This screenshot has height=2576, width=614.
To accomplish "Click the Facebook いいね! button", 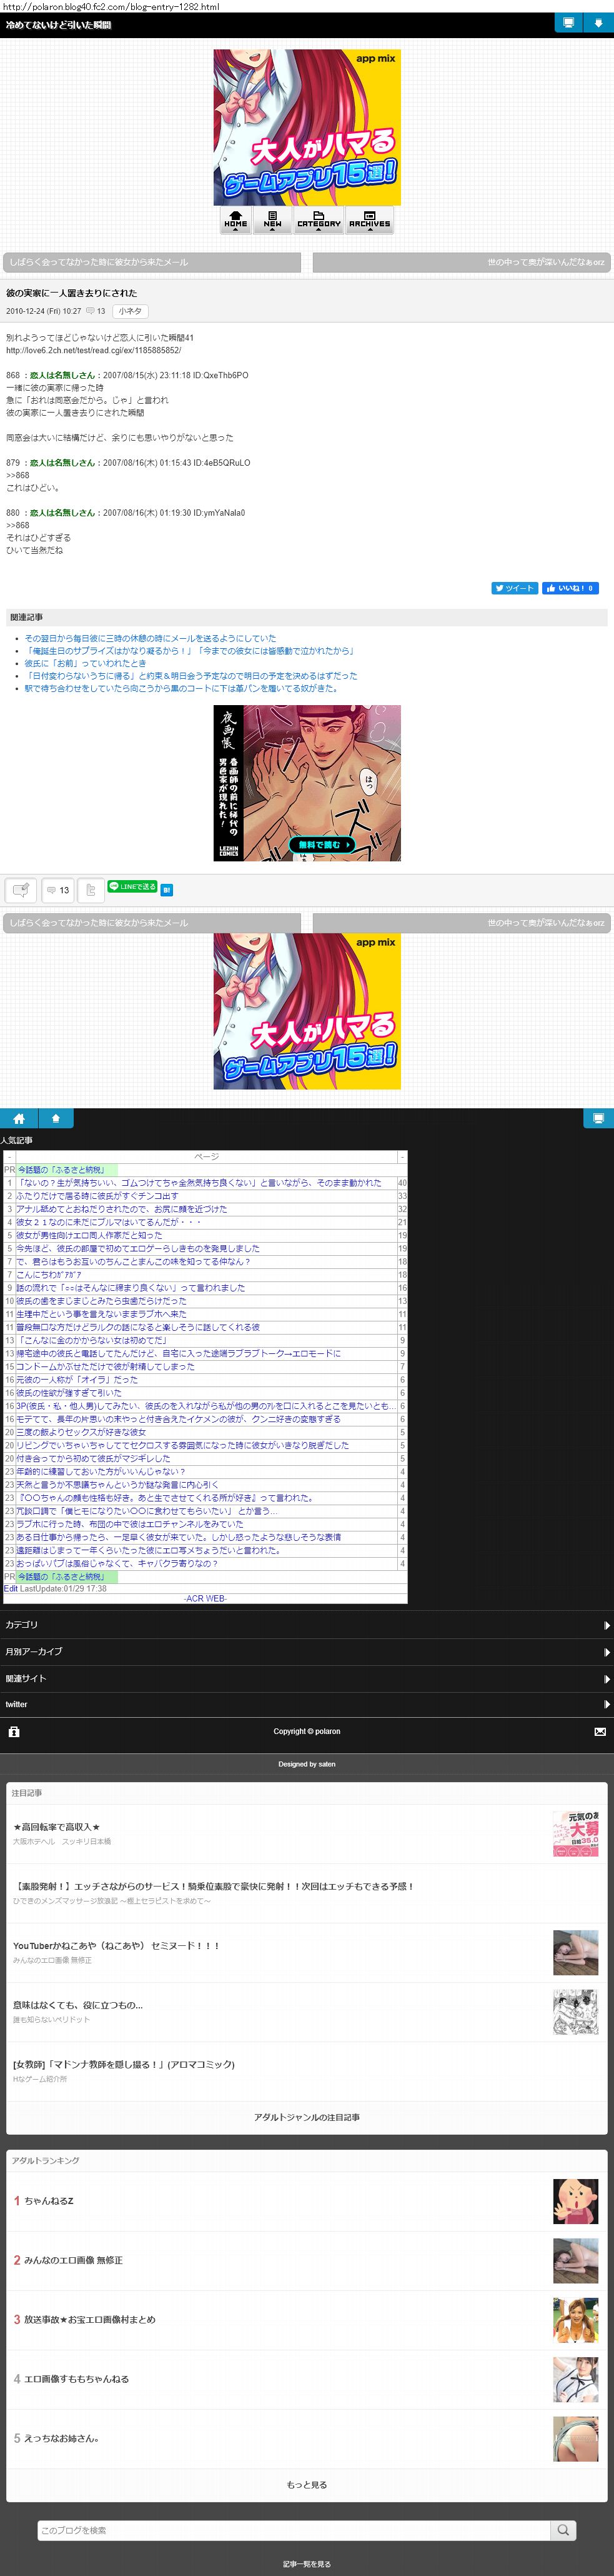I will pos(570,588).
